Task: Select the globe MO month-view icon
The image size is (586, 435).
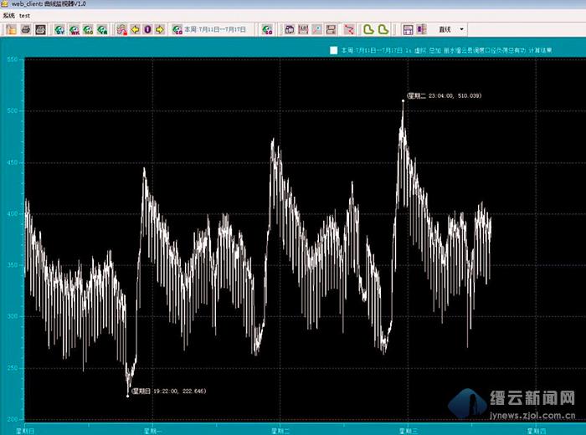Action: click(88, 29)
